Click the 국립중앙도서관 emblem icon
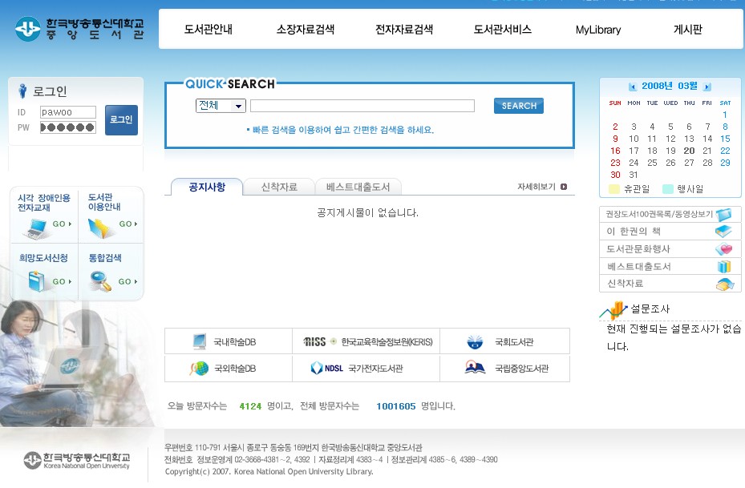This screenshot has height=488, width=745. 475,368
